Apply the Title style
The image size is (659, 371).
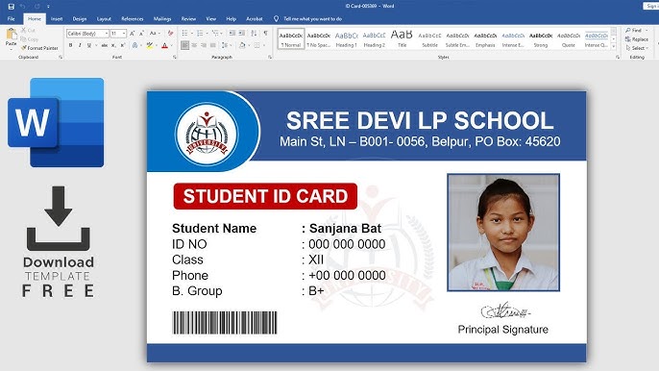pos(402,39)
